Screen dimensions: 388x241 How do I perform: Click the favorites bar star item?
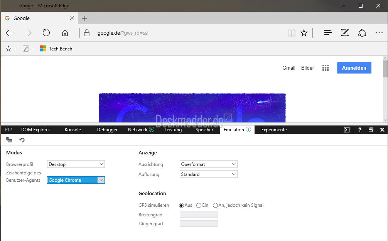tap(8, 49)
